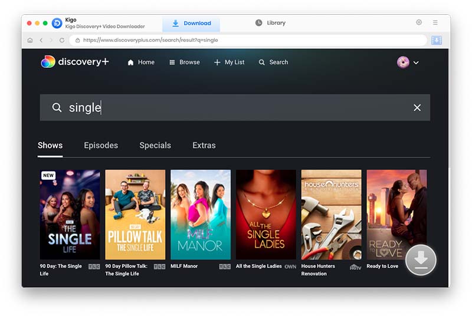Open settings gear icon
The height and width of the screenshot is (316, 472).
(419, 22)
